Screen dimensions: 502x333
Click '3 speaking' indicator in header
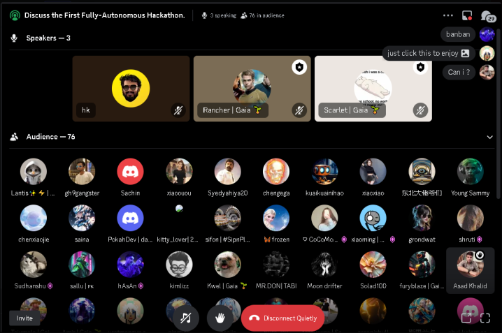point(219,15)
